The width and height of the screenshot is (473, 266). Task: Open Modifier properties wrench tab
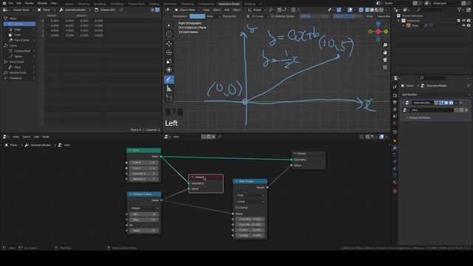[x=395, y=148]
